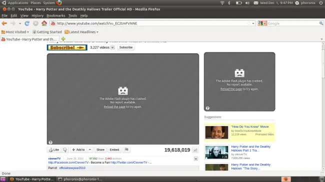The image size is (325, 182).
Task: Reload the page with the blue arrow
Action: pos(27,23)
